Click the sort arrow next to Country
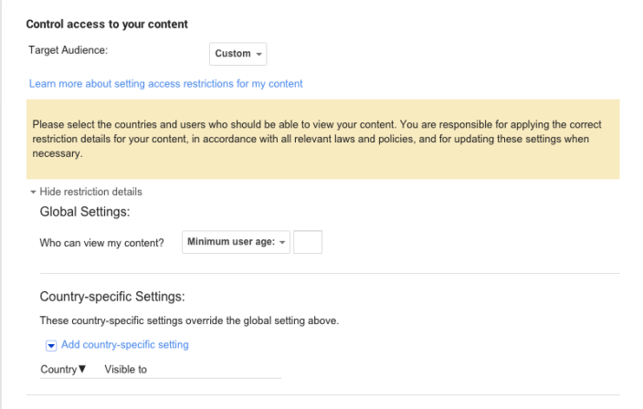 tap(81, 370)
